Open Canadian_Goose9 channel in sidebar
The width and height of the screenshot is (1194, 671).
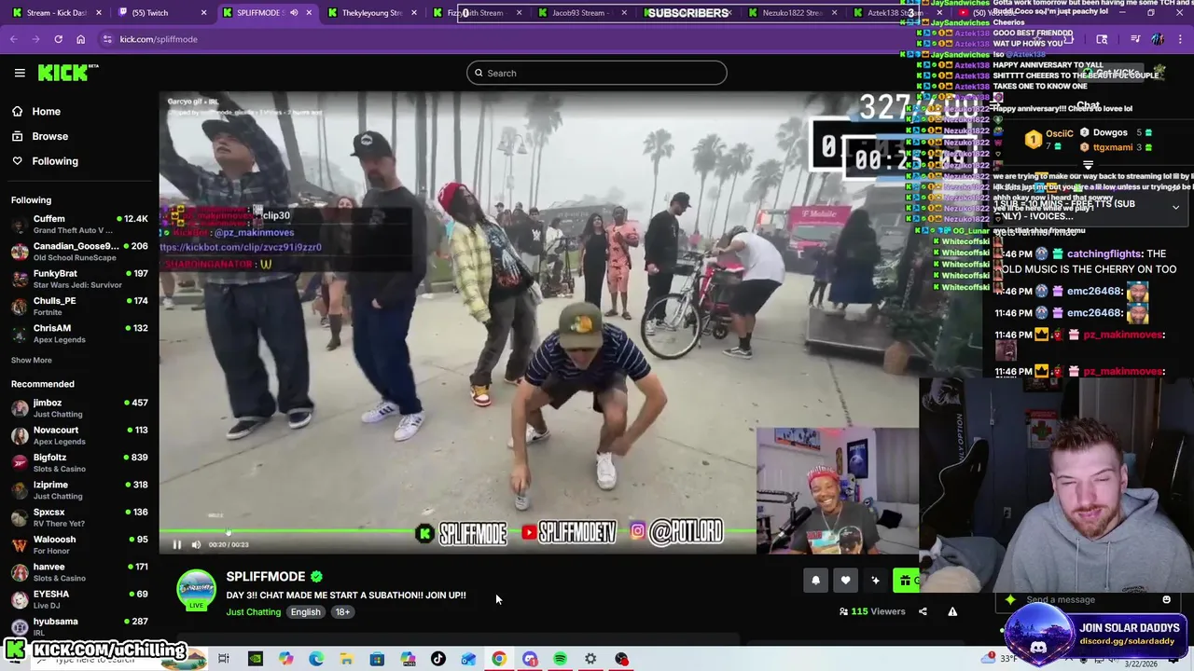(78, 252)
